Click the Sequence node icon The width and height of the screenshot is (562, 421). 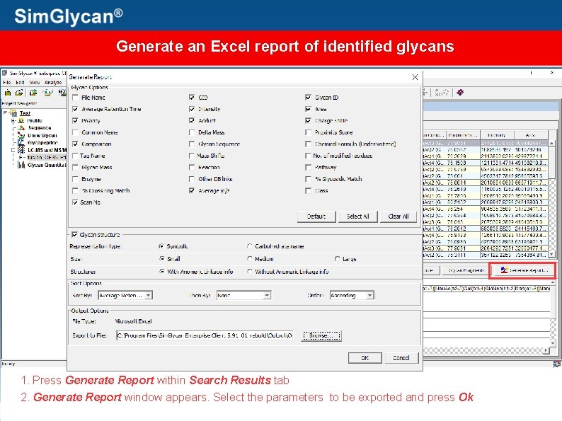pos(21,128)
